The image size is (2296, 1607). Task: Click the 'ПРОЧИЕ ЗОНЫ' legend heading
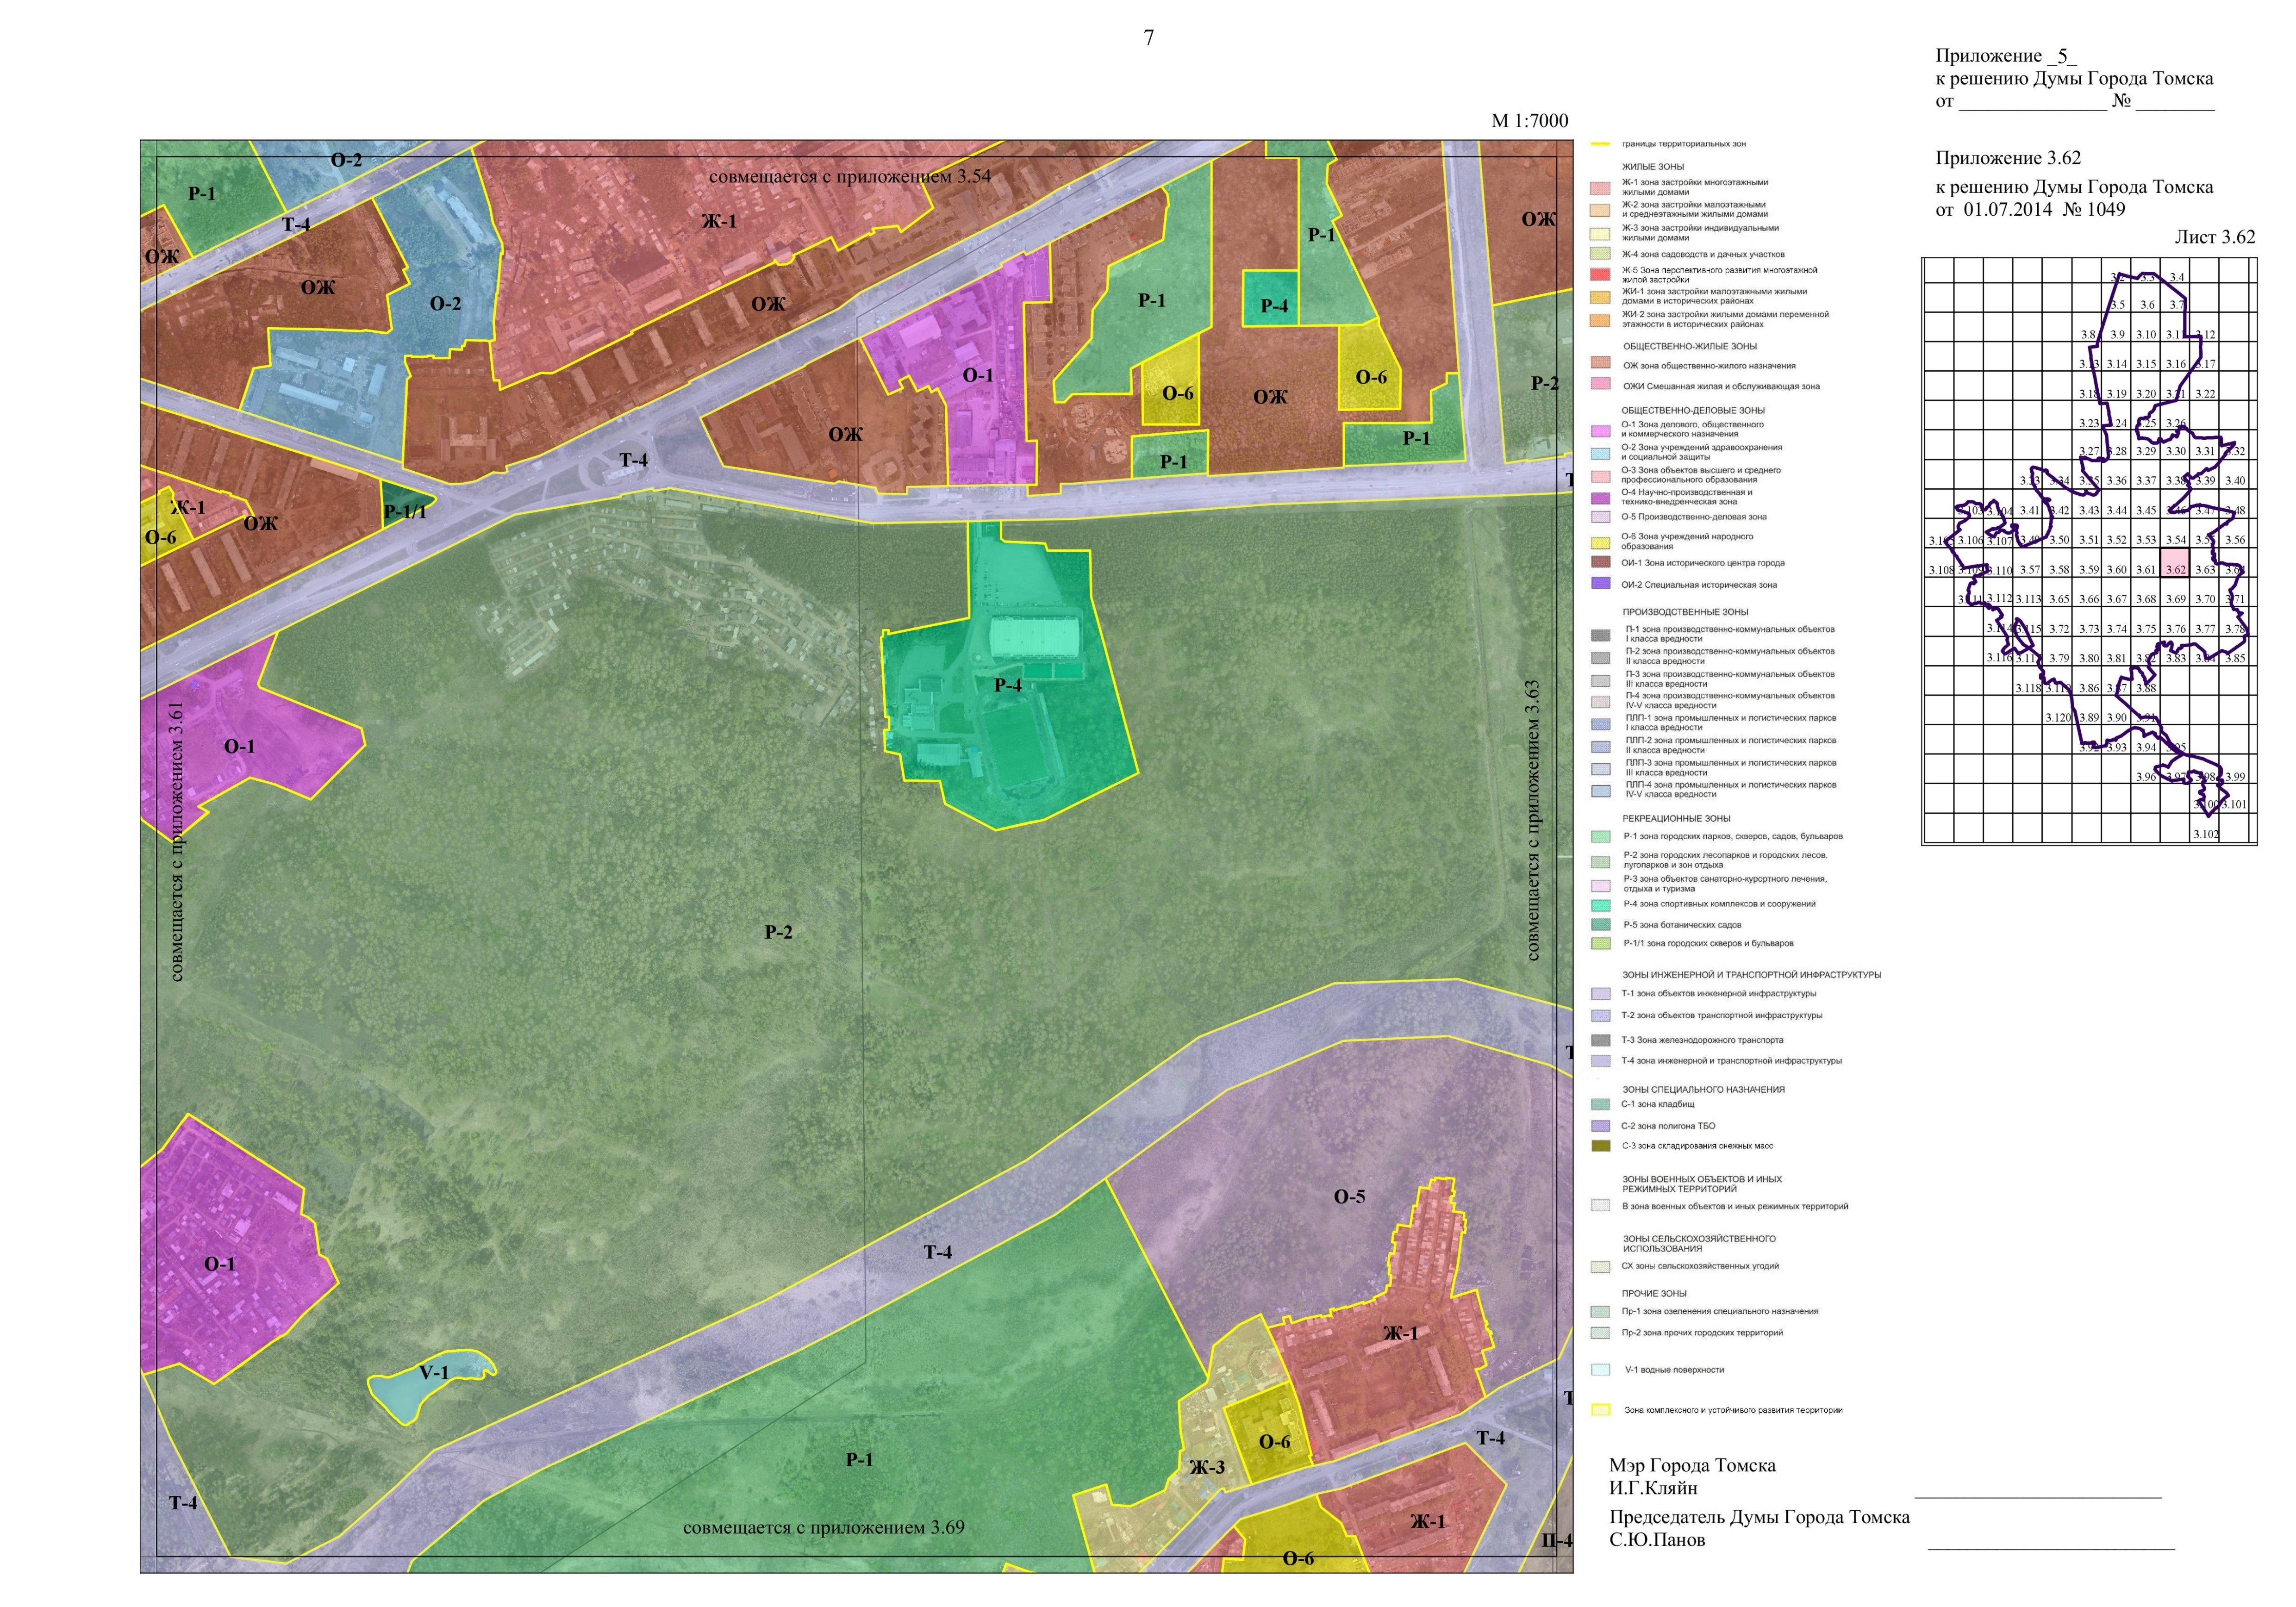pyautogui.click(x=1654, y=1294)
